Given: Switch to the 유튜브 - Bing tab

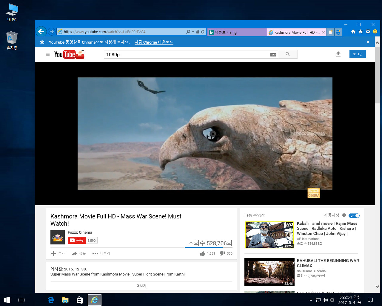Looking at the screenshot, I should (237, 32).
